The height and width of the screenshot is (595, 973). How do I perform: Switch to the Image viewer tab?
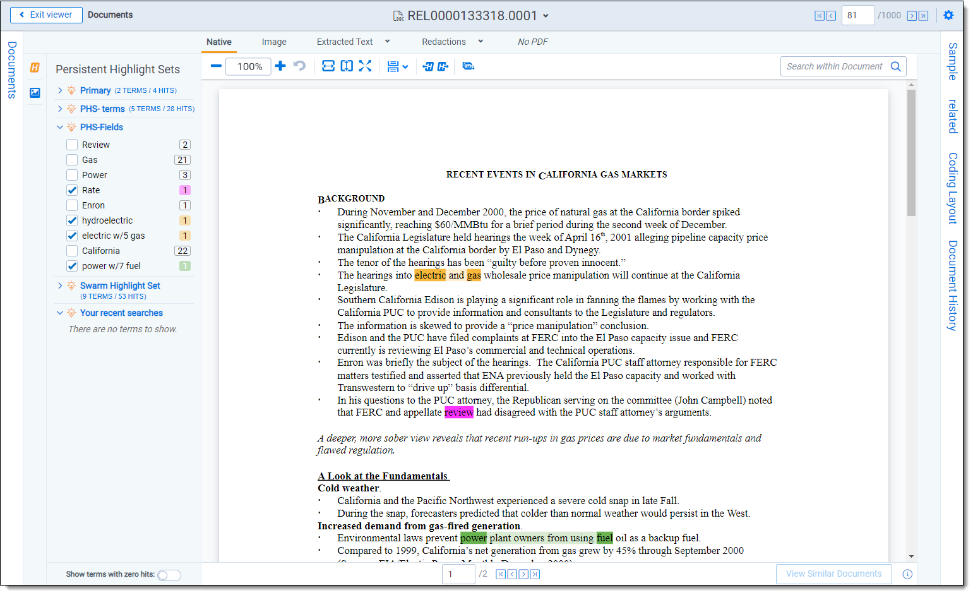[274, 42]
